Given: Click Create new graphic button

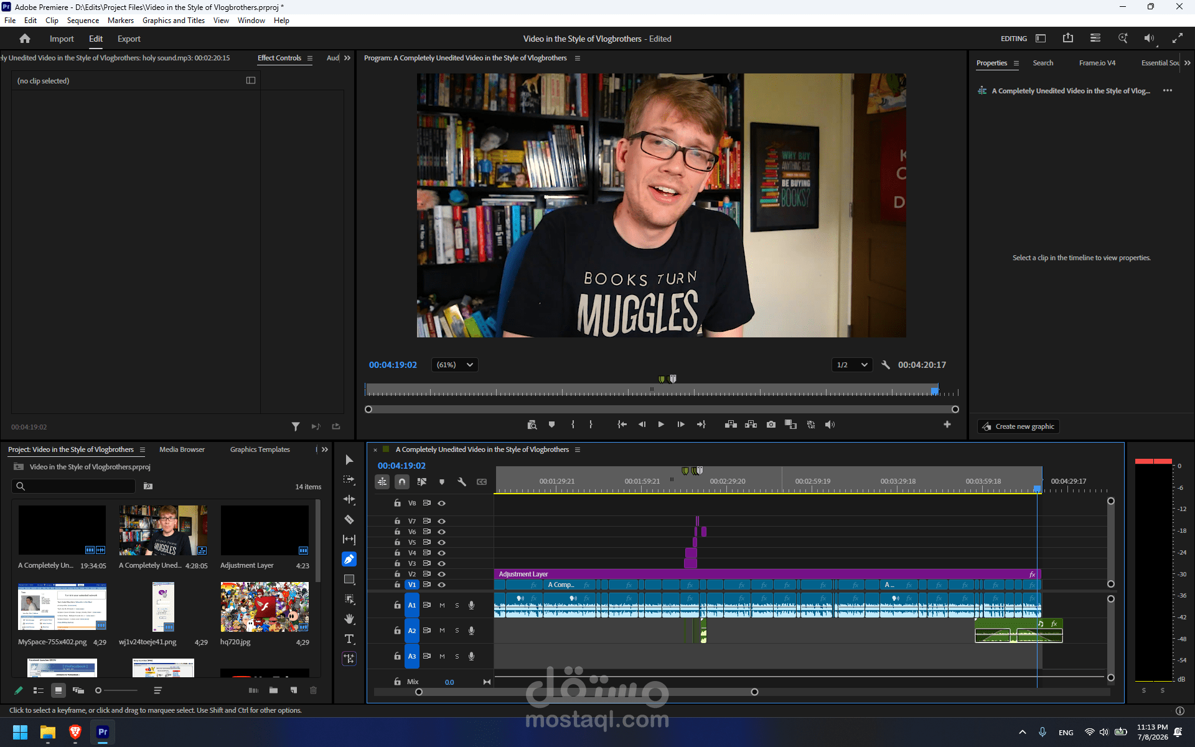Looking at the screenshot, I should [1018, 426].
